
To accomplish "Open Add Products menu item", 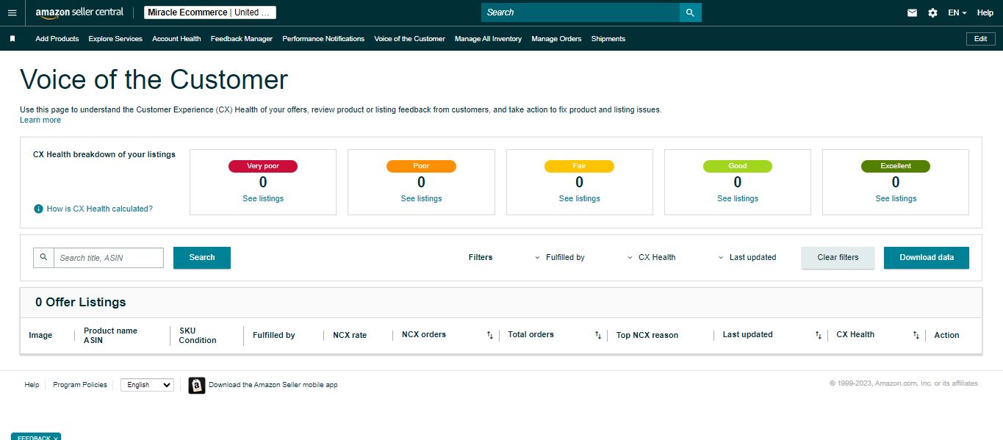I will tap(57, 39).
